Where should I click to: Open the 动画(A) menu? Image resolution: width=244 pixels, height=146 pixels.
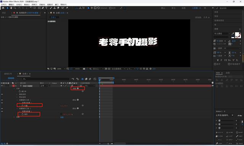42,5
